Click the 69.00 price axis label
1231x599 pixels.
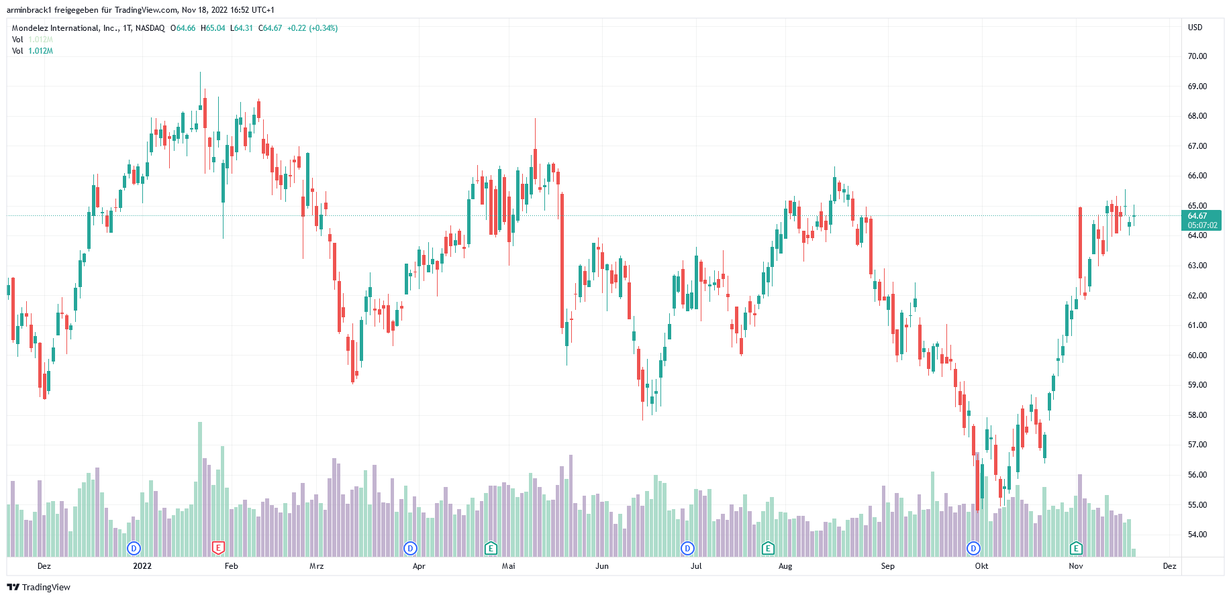pos(1197,87)
